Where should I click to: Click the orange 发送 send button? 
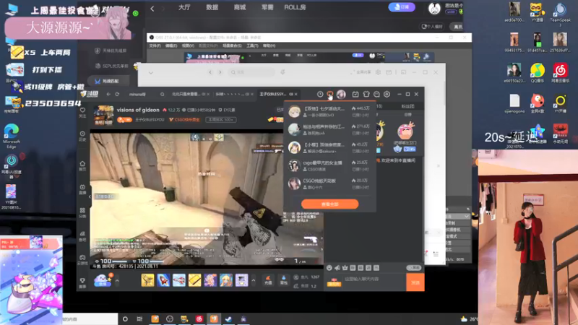pyautogui.click(x=415, y=282)
